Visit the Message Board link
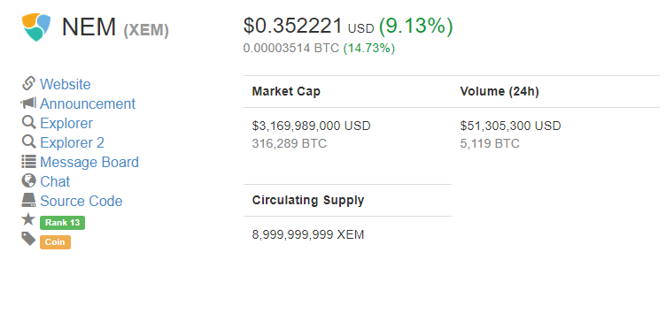The image size is (666, 321). [x=89, y=162]
